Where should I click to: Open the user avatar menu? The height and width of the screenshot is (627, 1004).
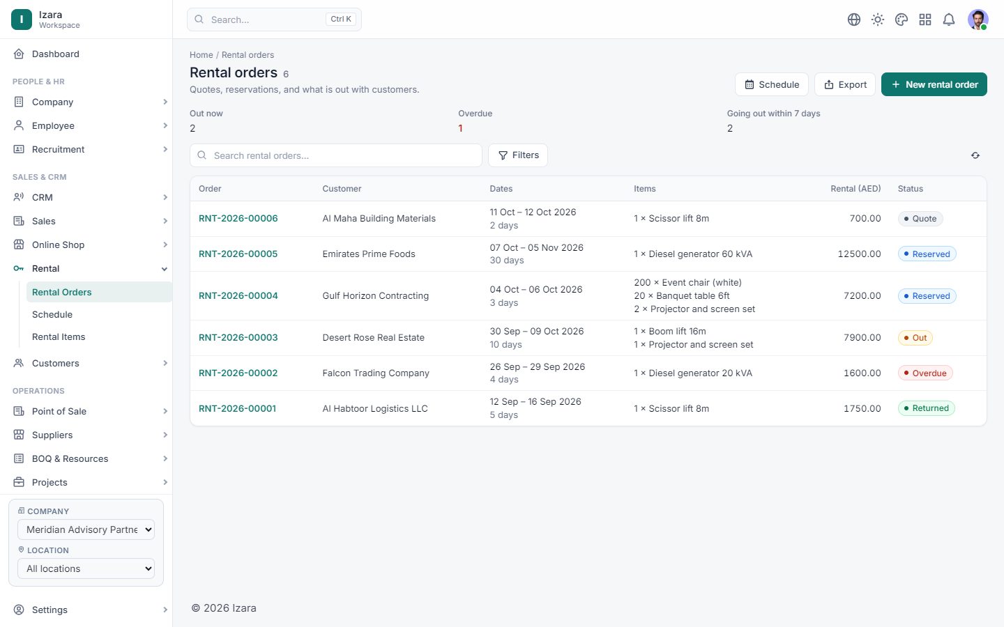[978, 20]
